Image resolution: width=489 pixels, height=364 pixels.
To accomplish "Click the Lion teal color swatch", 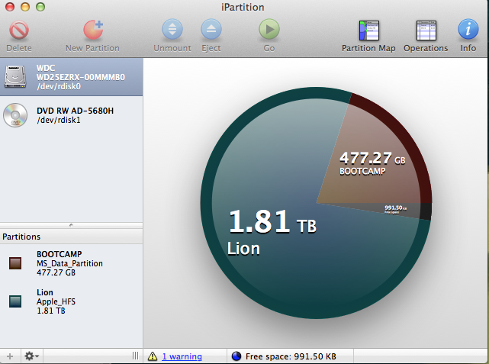I will tap(15, 301).
